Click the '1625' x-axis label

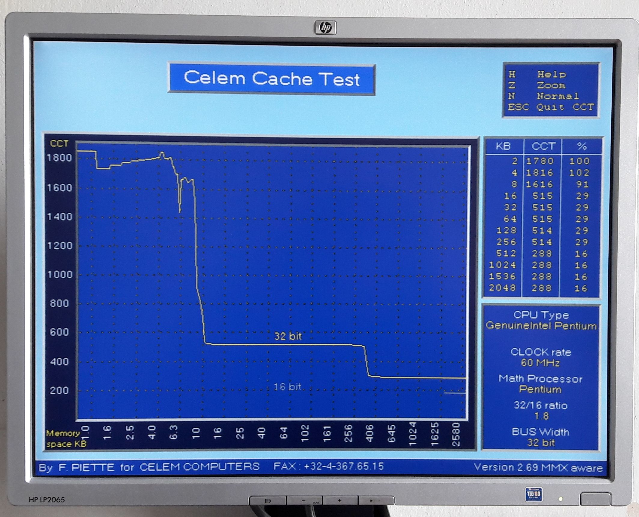click(435, 434)
